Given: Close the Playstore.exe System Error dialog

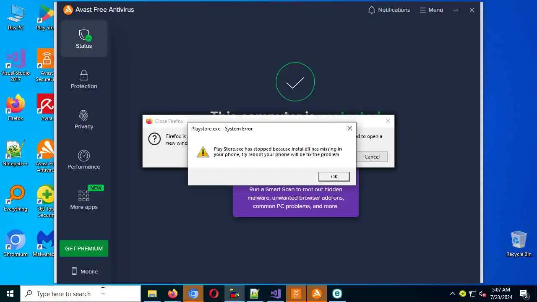Looking at the screenshot, I should (x=349, y=128).
